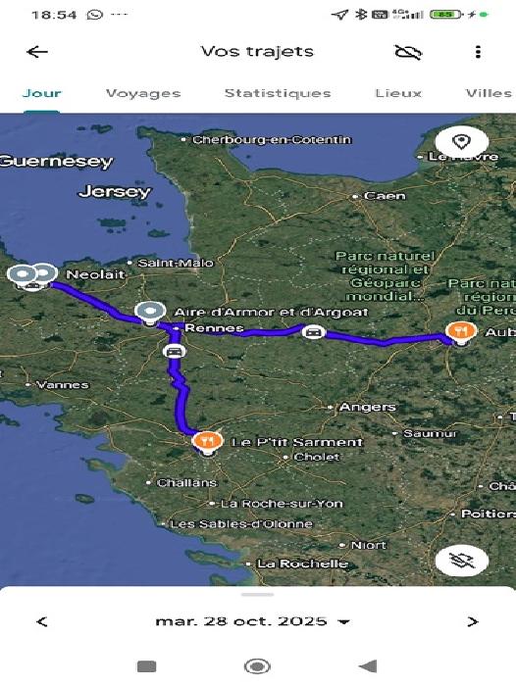This screenshot has height=686, width=516.
Task: Toggle the cloud backup off icon
Action: click(408, 53)
